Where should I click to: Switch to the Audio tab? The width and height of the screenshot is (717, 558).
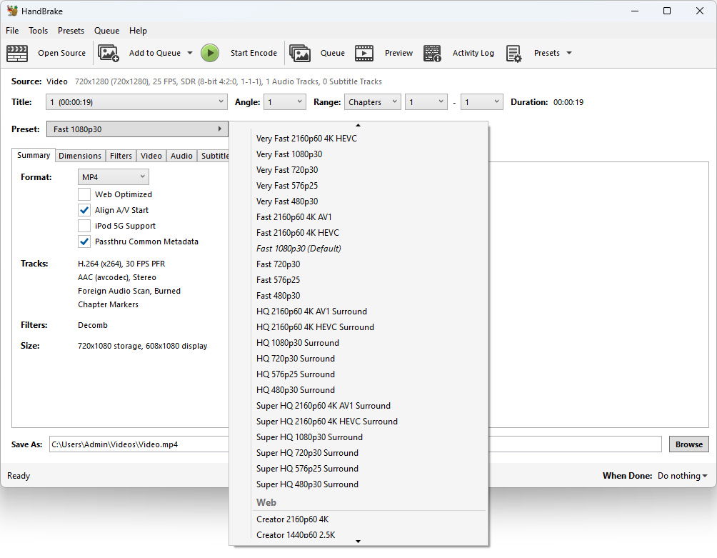[x=181, y=156]
